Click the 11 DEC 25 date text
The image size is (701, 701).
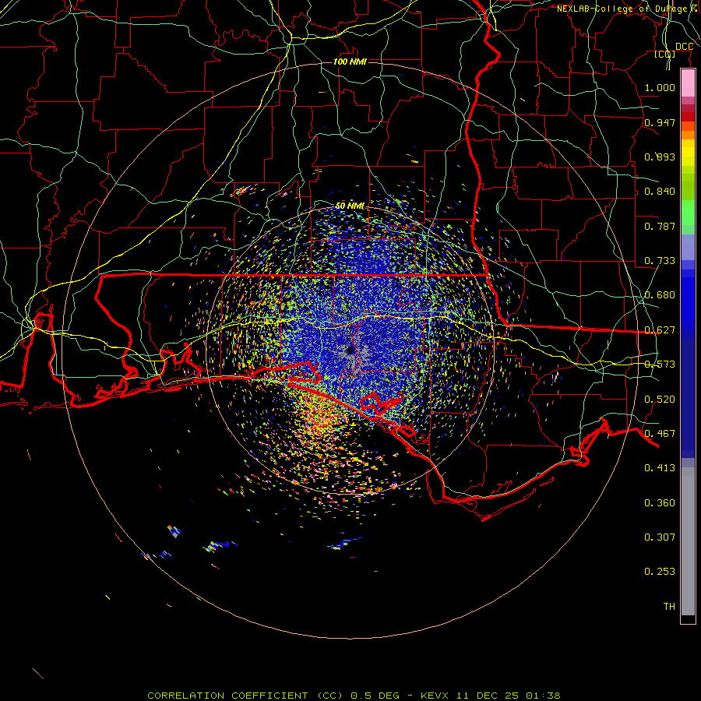[488, 696]
